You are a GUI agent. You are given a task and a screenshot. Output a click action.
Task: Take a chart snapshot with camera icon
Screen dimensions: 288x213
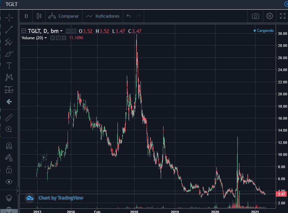pos(255,16)
